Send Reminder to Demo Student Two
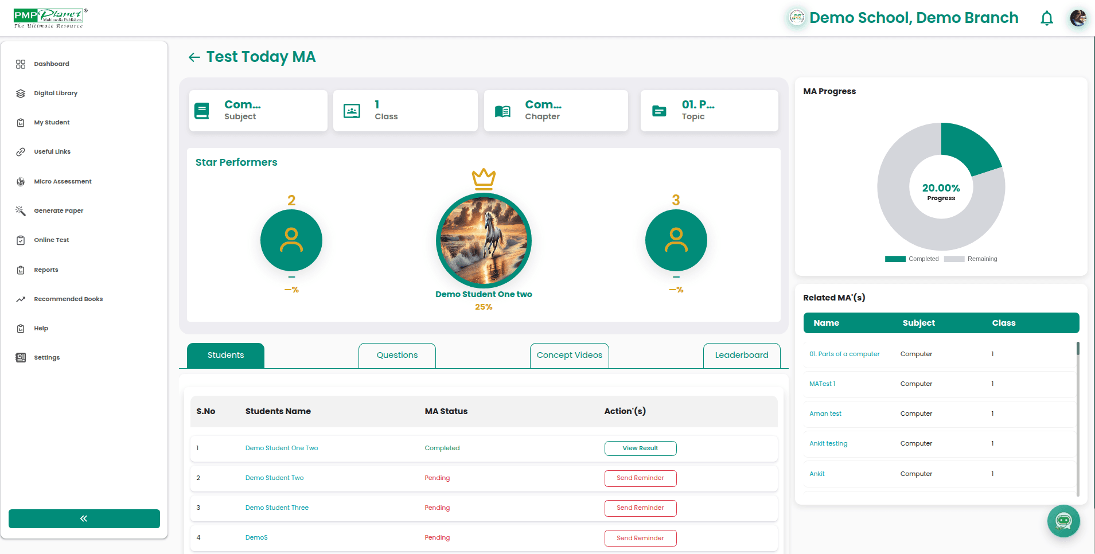 click(641, 478)
